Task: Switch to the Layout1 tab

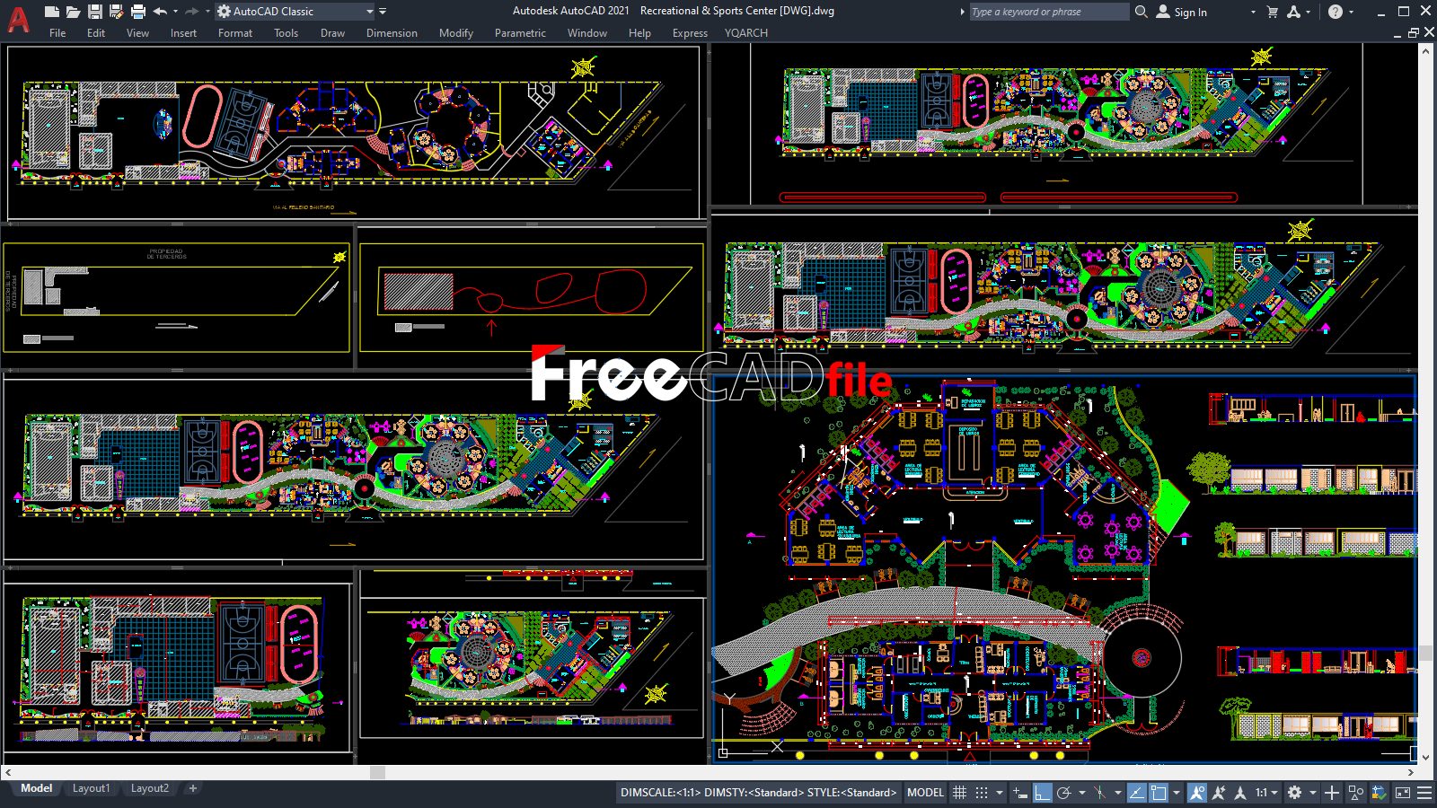Action: [91, 787]
